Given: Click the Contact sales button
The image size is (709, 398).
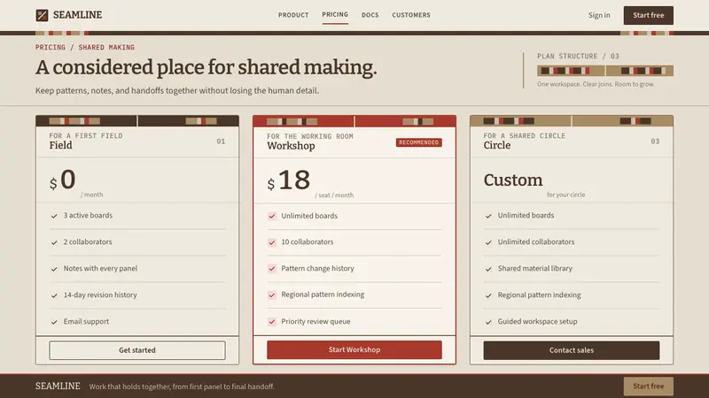Looking at the screenshot, I should click(x=572, y=350).
